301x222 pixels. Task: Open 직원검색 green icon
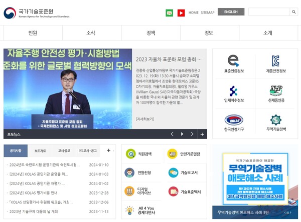click(131, 153)
